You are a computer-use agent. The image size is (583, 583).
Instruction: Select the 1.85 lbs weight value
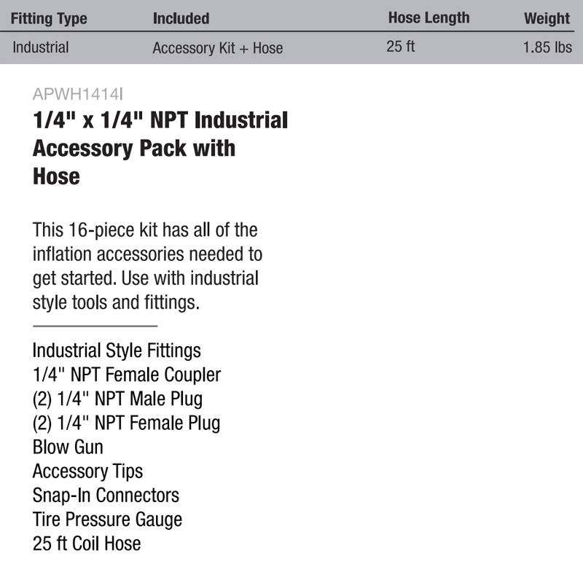[x=547, y=47]
